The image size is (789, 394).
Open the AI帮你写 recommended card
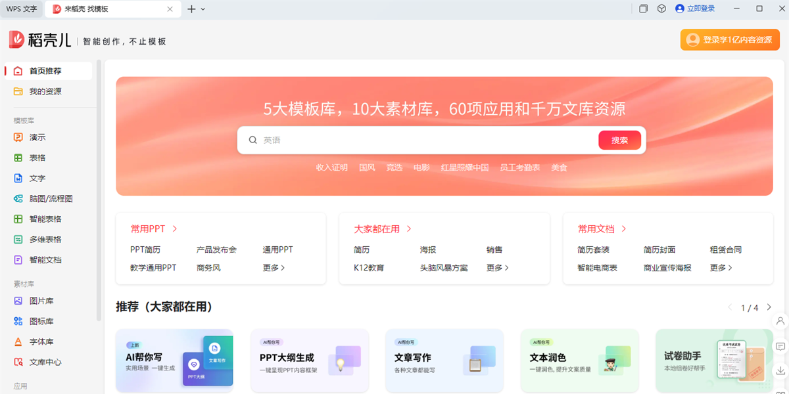coord(174,361)
